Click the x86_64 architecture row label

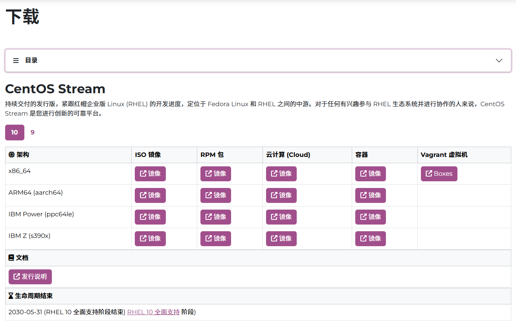[20, 171]
